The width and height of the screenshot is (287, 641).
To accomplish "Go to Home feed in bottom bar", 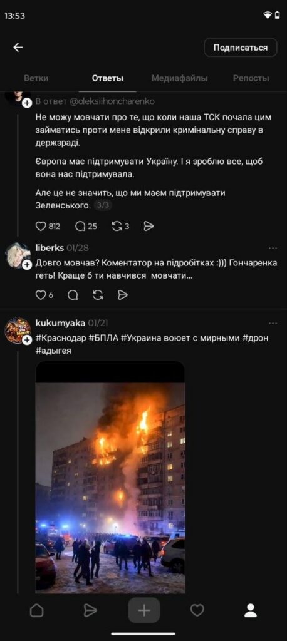I will pyautogui.click(x=37, y=610).
